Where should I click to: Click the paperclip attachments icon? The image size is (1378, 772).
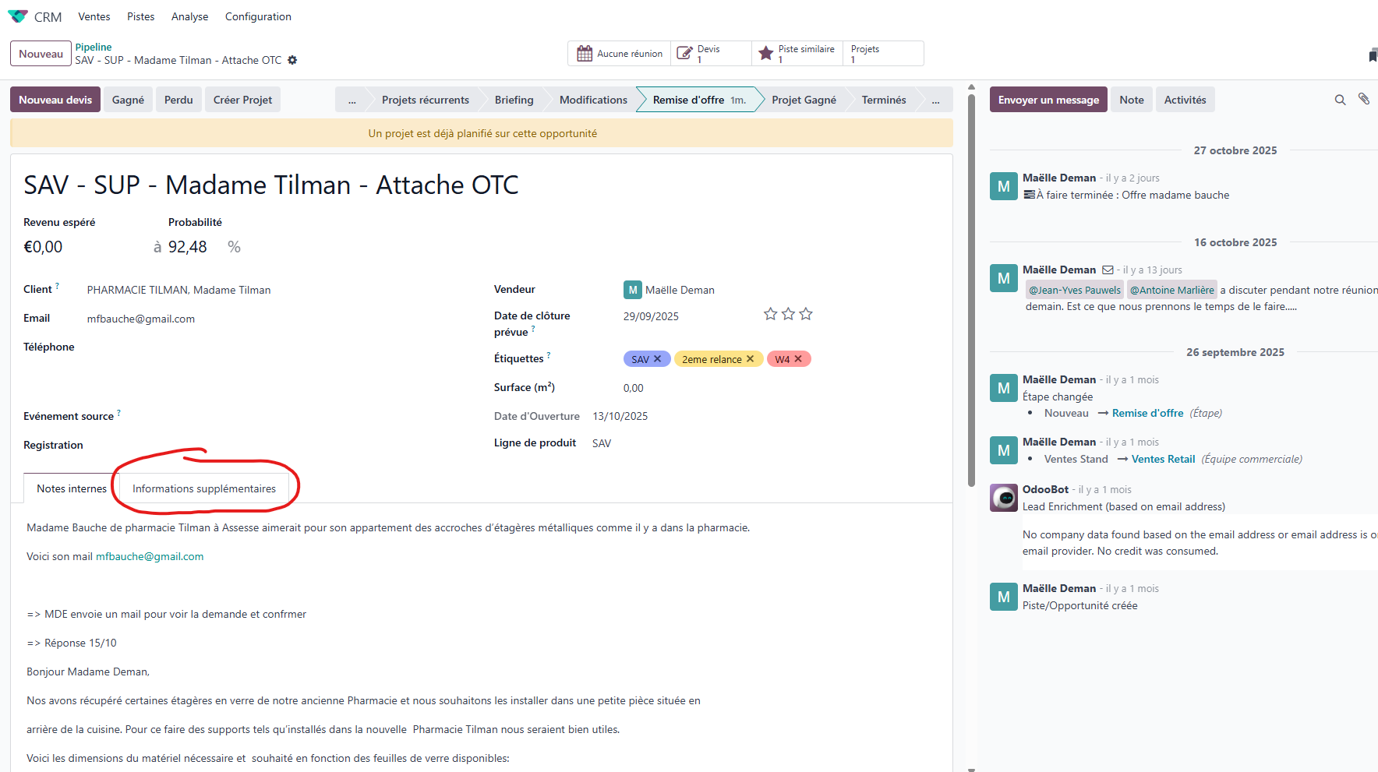pos(1363,99)
